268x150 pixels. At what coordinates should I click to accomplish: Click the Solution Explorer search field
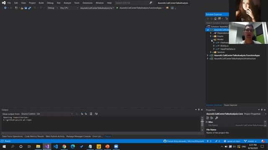[x=217, y=23]
